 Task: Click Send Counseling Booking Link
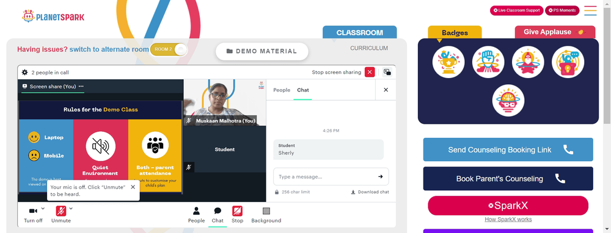coord(508,149)
